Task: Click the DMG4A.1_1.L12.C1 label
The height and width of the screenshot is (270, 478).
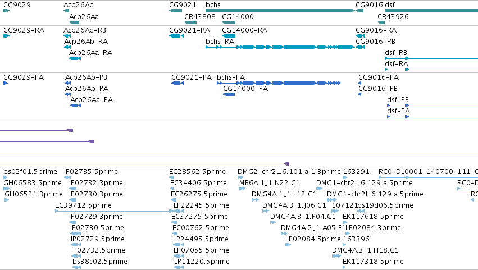Action: click(x=284, y=194)
